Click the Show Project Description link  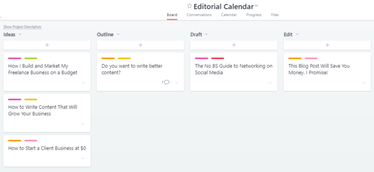click(x=22, y=27)
